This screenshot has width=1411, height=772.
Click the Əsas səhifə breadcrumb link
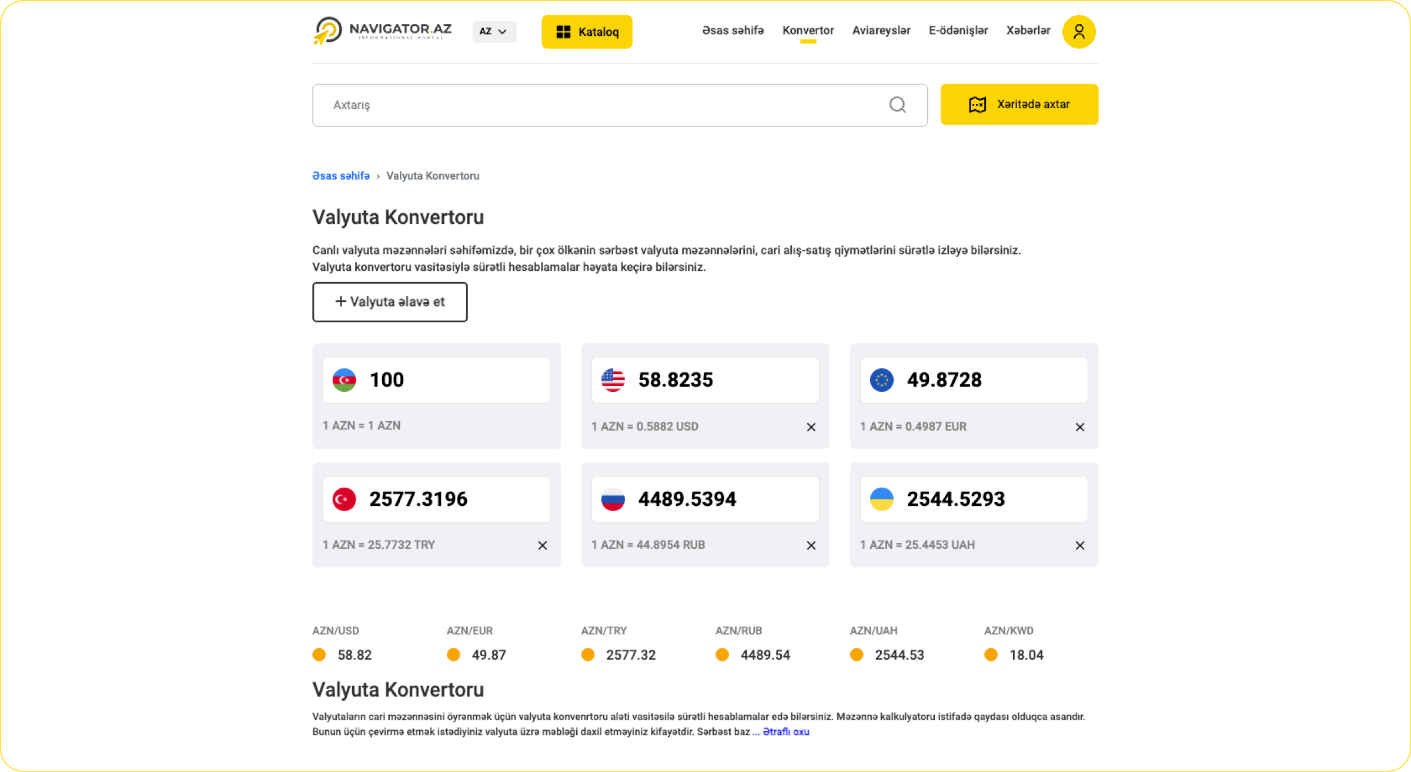[341, 176]
